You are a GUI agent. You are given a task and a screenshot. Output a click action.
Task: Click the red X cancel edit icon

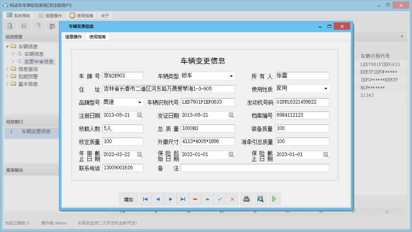pos(232,199)
